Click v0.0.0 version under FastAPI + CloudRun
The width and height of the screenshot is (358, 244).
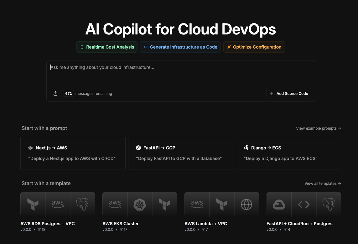[272, 230]
